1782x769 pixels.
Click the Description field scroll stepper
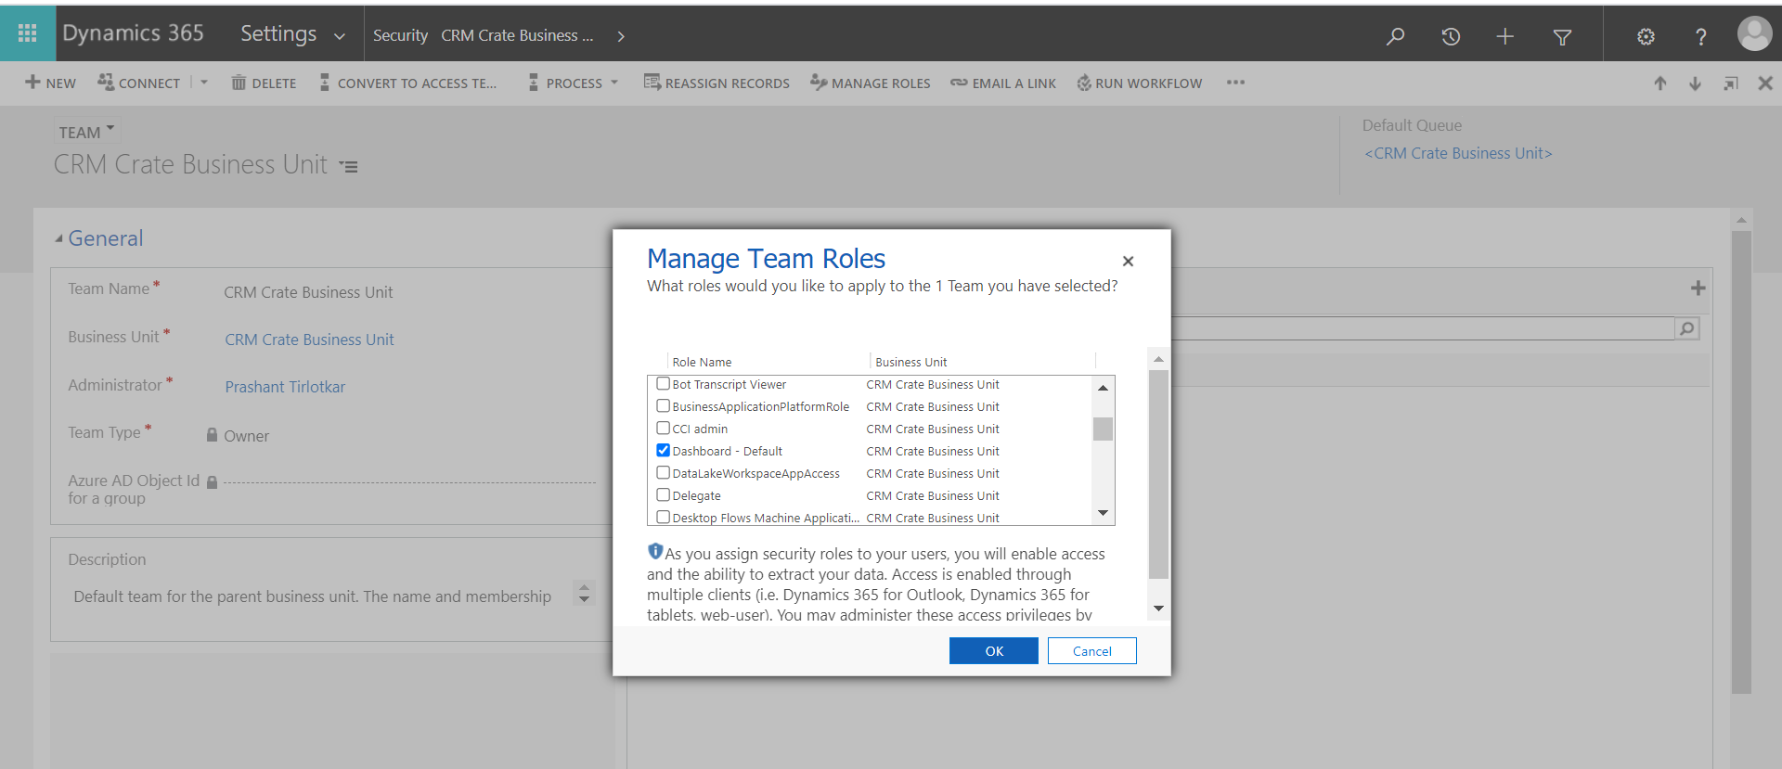(x=584, y=593)
